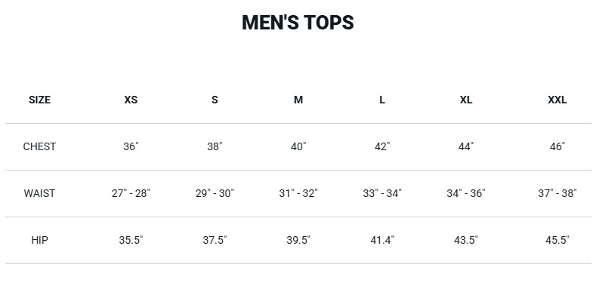596x283 pixels.
Task: Select the WAIST row label
Action: pos(39,193)
